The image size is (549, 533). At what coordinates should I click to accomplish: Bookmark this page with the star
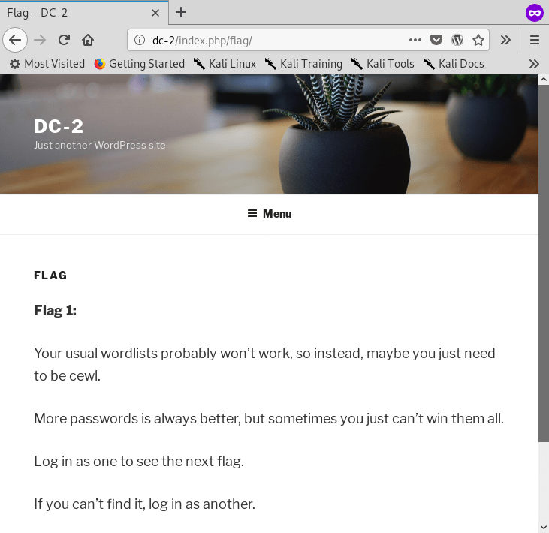click(x=478, y=40)
